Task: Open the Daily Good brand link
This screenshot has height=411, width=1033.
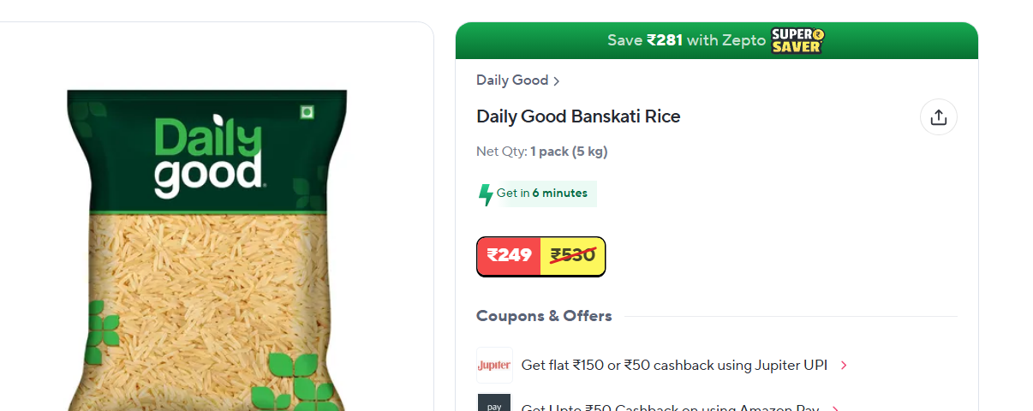Action: click(512, 80)
